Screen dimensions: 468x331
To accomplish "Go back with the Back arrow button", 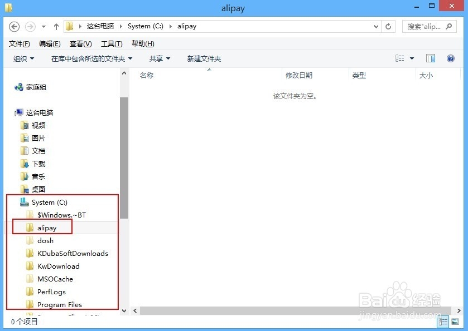I will click(14, 27).
